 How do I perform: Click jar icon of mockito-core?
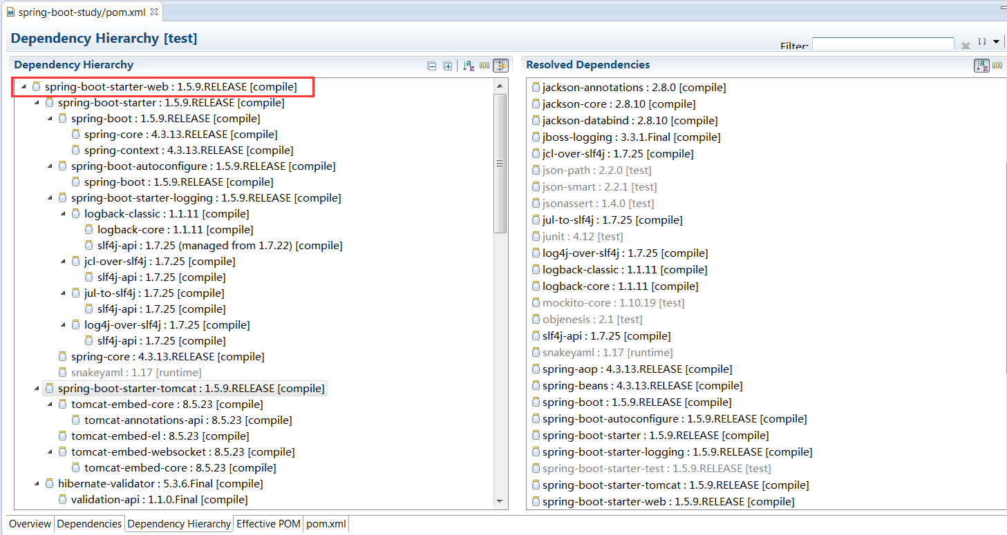pos(536,303)
